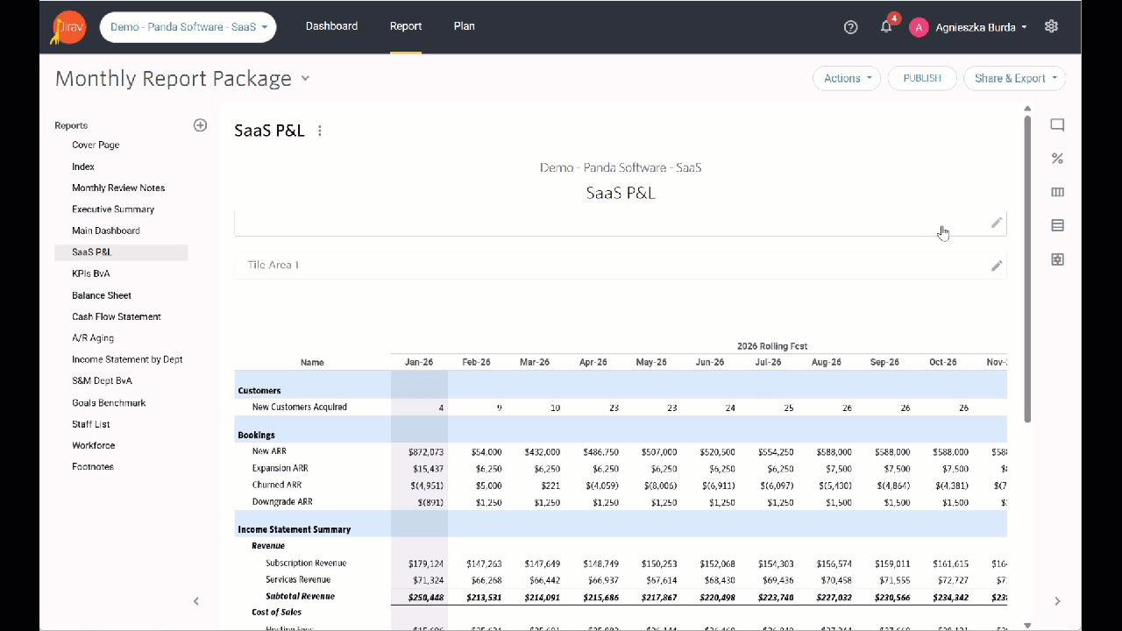Click the PUBLISH button
Image resolution: width=1122 pixels, height=631 pixels.
point(921,78)
